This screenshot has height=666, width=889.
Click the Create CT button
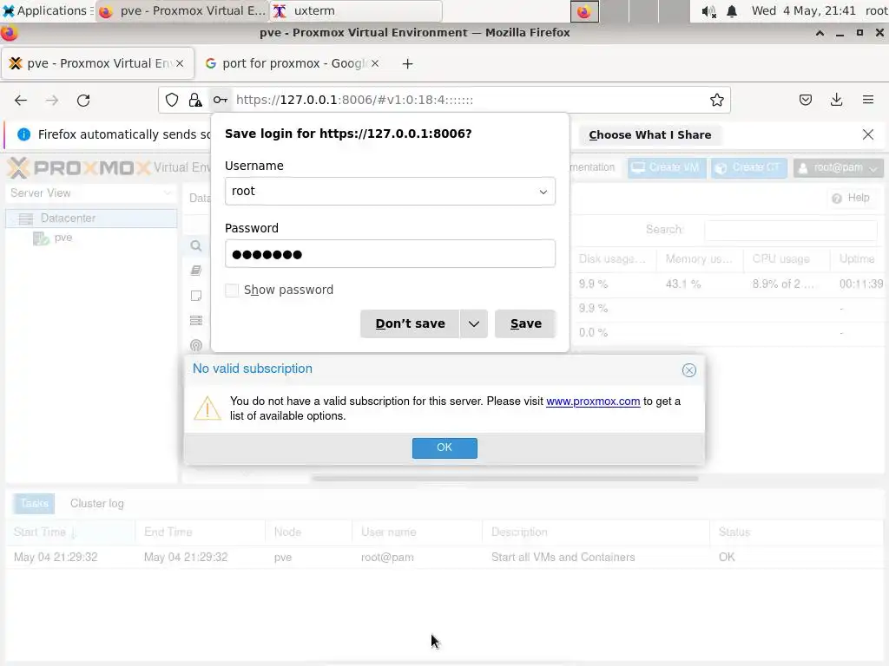point(749,167)
